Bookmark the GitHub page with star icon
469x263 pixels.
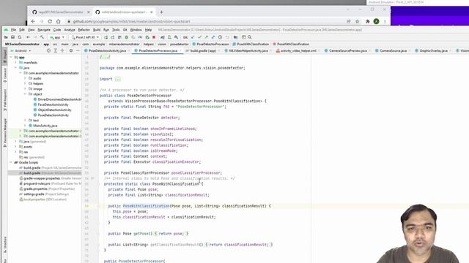[x=357, y=21]
